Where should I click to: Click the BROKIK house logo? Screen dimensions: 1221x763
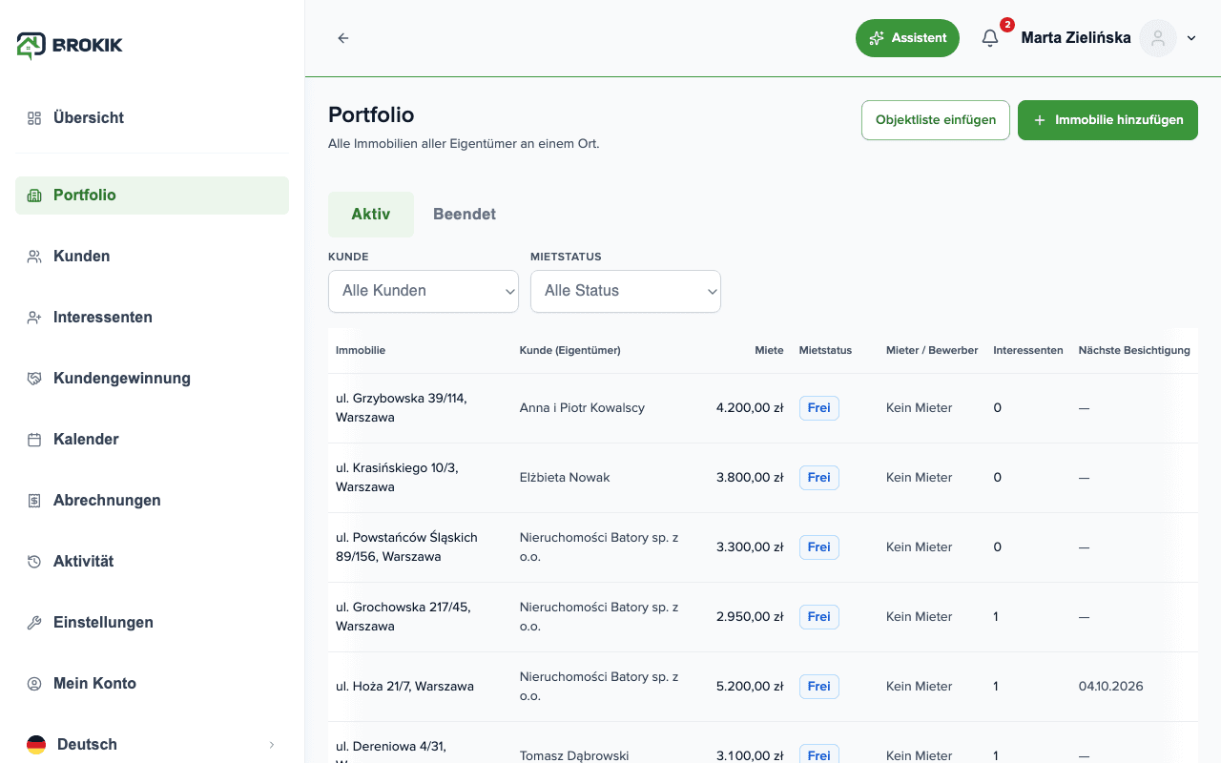click(31, 45)
